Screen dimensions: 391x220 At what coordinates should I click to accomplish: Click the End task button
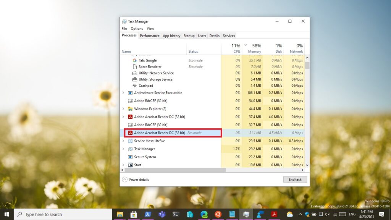(295, 180)
